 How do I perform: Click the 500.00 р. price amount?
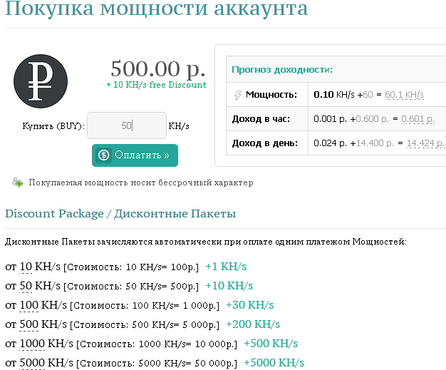(x=158, y=69)
